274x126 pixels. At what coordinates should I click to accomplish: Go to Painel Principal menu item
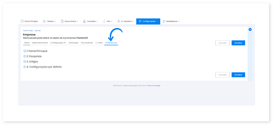click(x=29, y=21)
